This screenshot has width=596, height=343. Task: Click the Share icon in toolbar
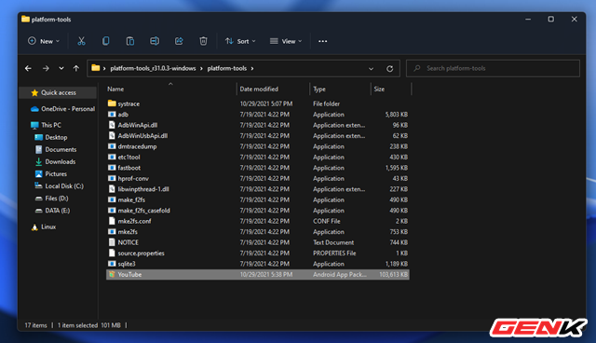(x=179, y=41)
